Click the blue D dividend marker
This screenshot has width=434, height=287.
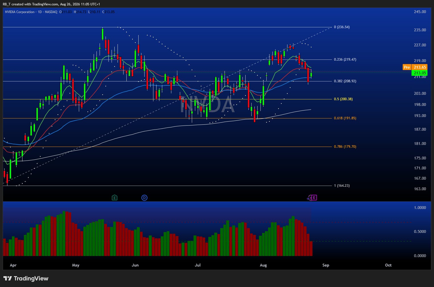[x=144, y=198]
